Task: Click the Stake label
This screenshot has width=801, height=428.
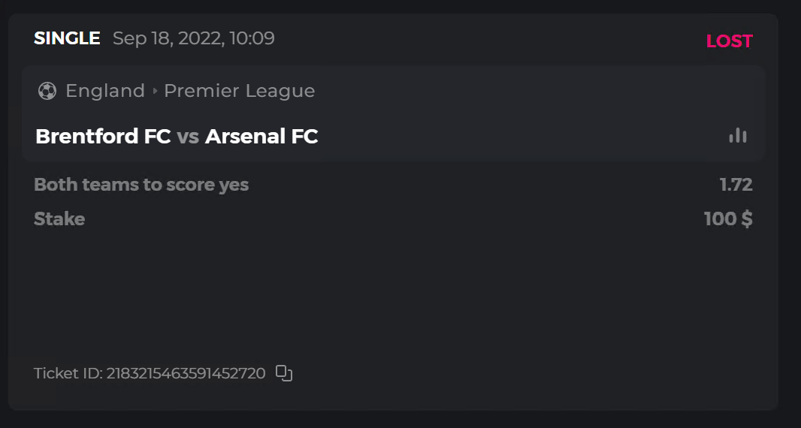Action: [59, 219]
